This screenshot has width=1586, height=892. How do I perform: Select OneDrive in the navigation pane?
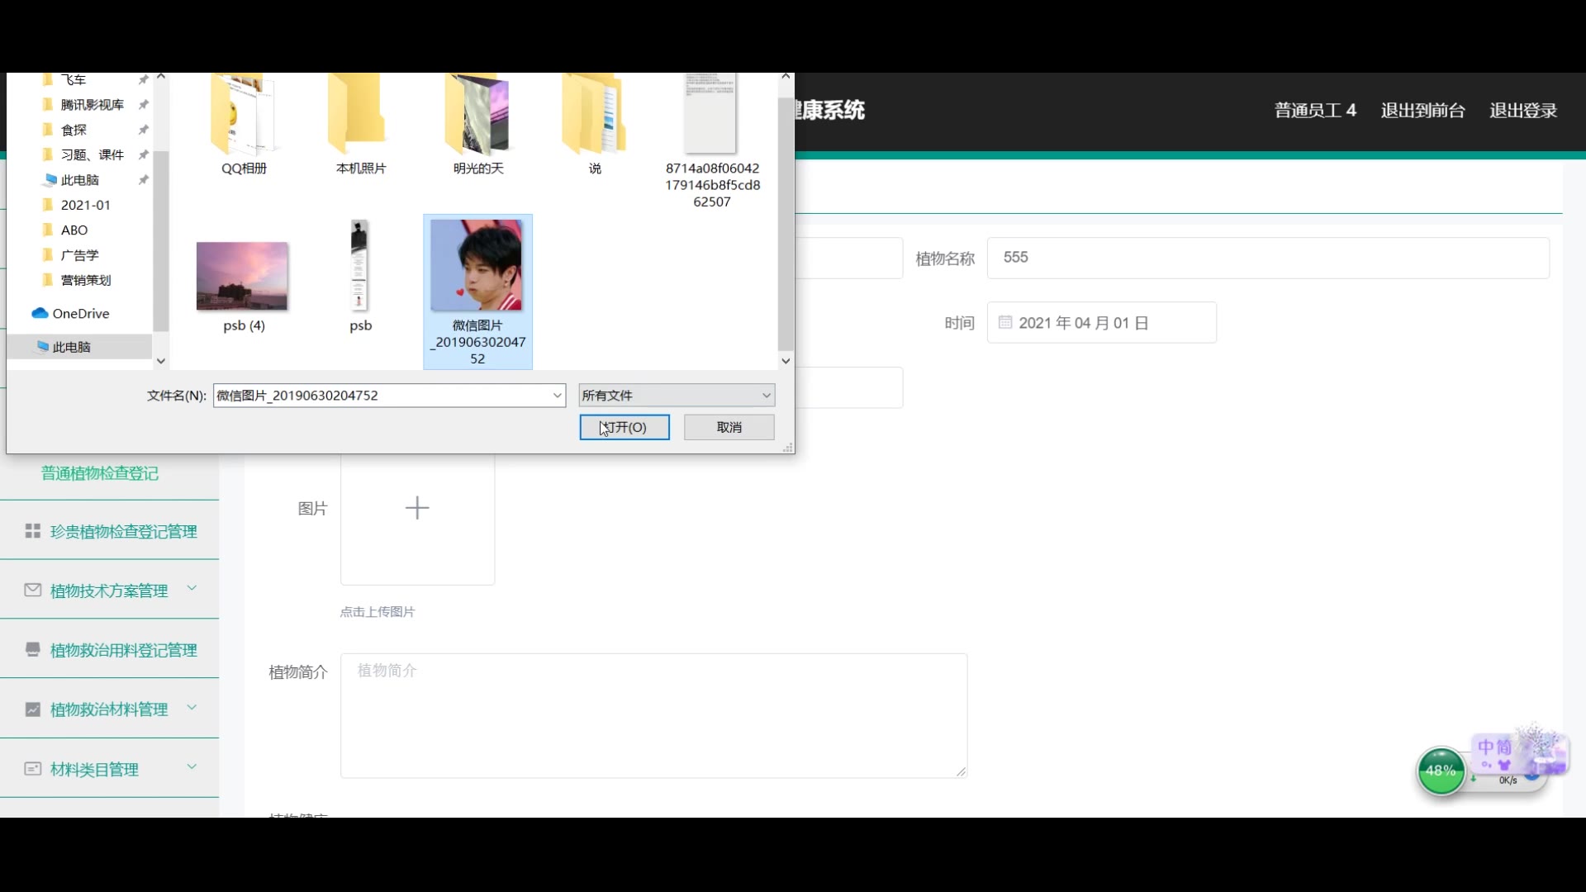click(80, 314)
